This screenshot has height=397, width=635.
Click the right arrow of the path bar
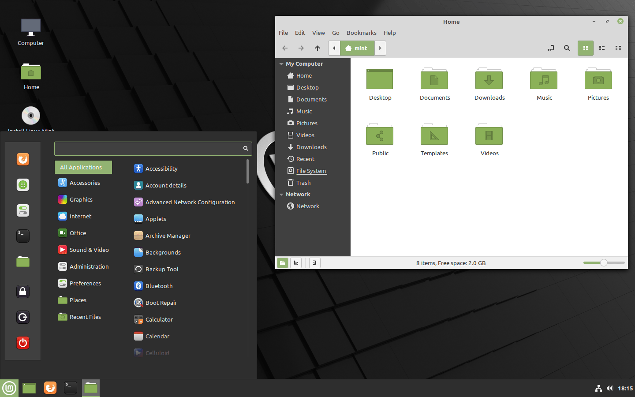tap(380, 48)
